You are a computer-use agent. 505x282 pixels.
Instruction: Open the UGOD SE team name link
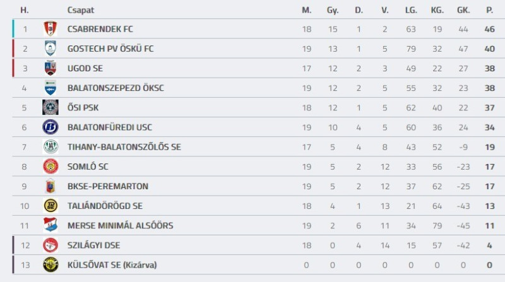coord(85,68)
